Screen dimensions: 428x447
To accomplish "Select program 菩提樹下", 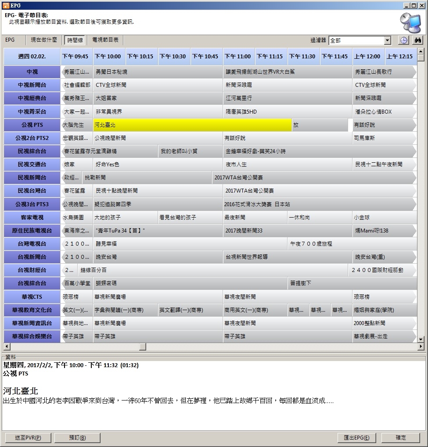I will tap(352, 283).
